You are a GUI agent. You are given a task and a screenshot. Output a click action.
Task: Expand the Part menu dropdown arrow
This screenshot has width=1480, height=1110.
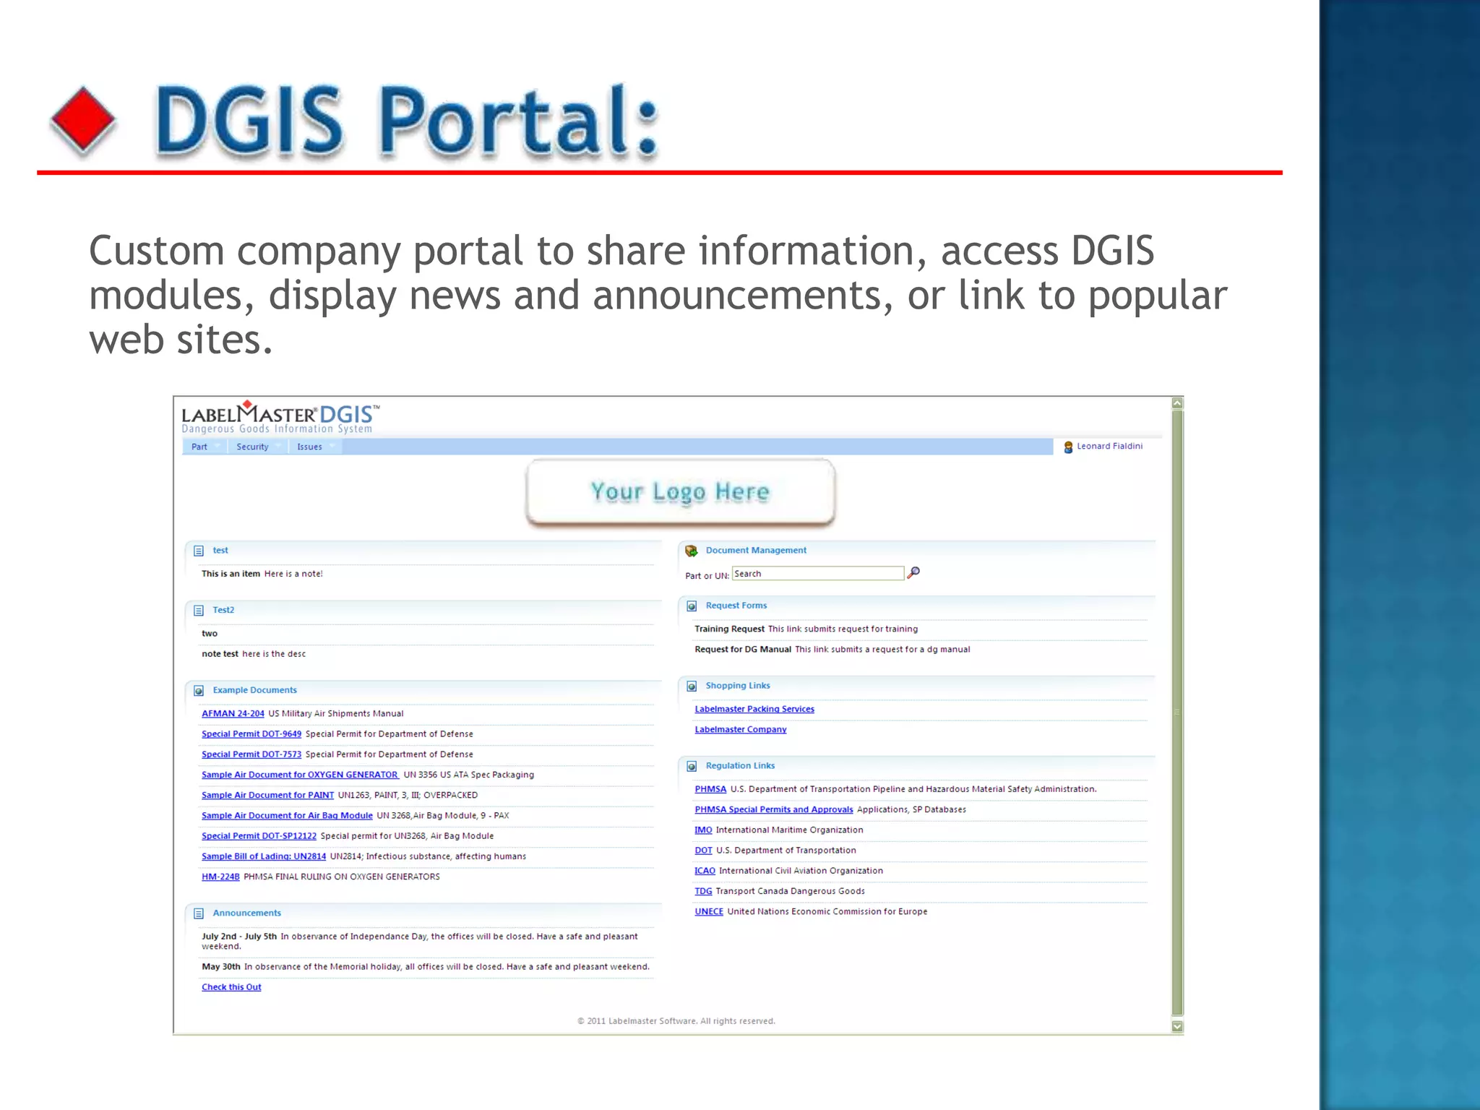(217, 447)
